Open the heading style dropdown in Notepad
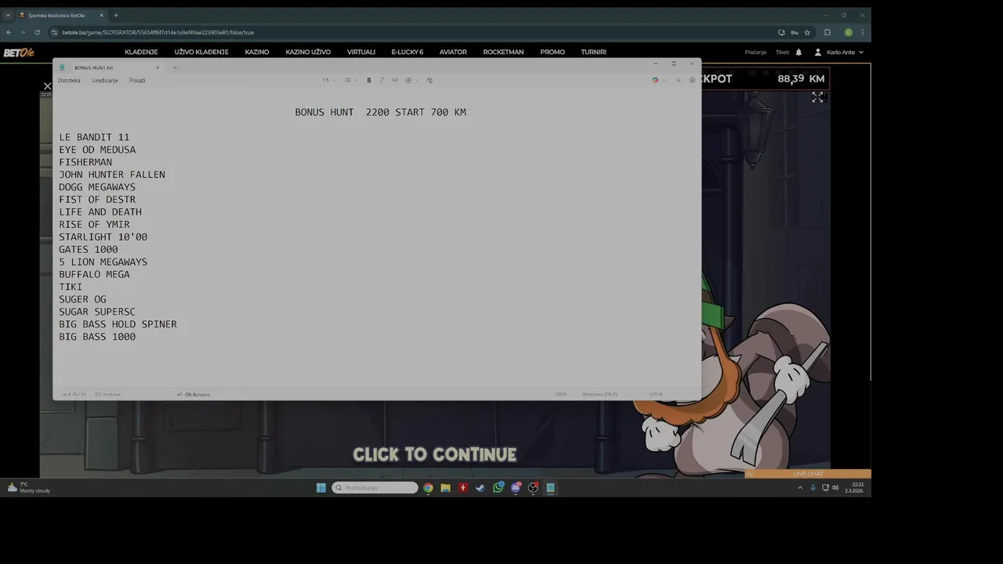 coord(328,80)
